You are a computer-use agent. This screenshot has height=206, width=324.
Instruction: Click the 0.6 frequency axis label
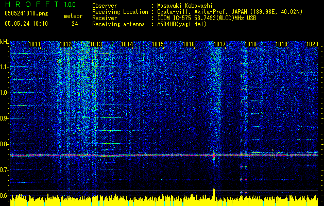coord(5,196)
